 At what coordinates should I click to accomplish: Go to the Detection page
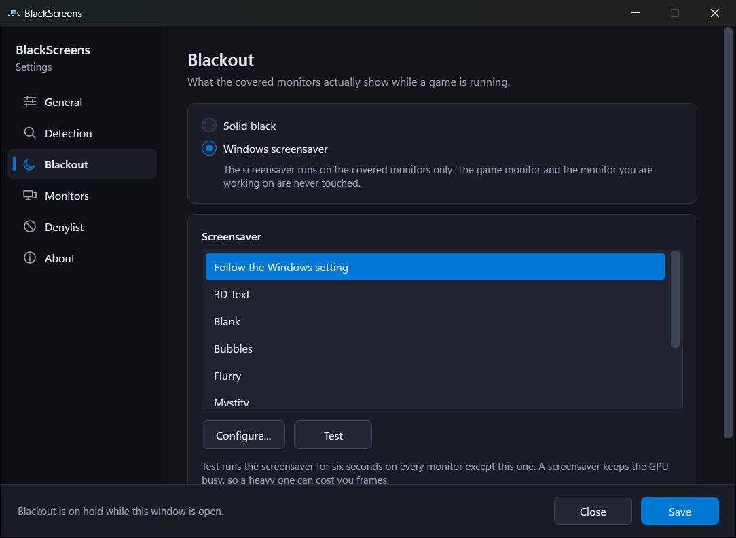pos(82,133)
